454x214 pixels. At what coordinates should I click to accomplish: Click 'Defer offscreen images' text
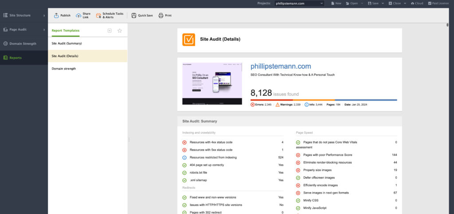[319, 178]
